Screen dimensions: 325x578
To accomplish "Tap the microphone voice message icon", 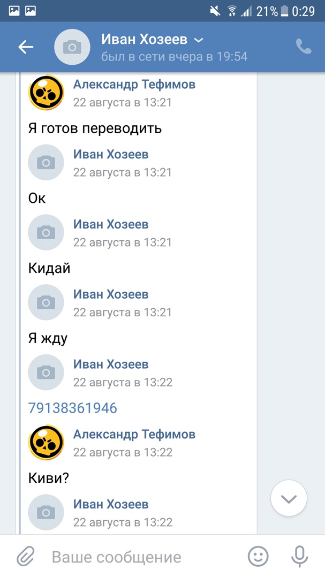I will [x=299, y=556].
